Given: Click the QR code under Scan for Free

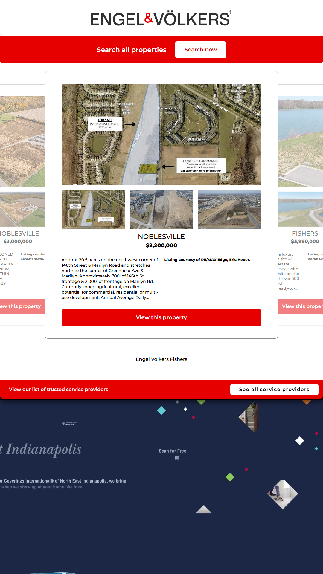Looking at the screenshot, I should pyautogui.click(x=177, y=458).
